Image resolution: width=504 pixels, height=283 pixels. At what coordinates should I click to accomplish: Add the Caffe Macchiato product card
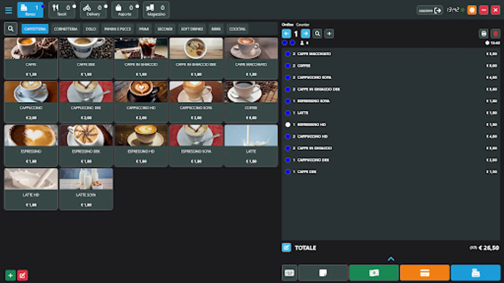pyautogui.click(x=251, y=58)
